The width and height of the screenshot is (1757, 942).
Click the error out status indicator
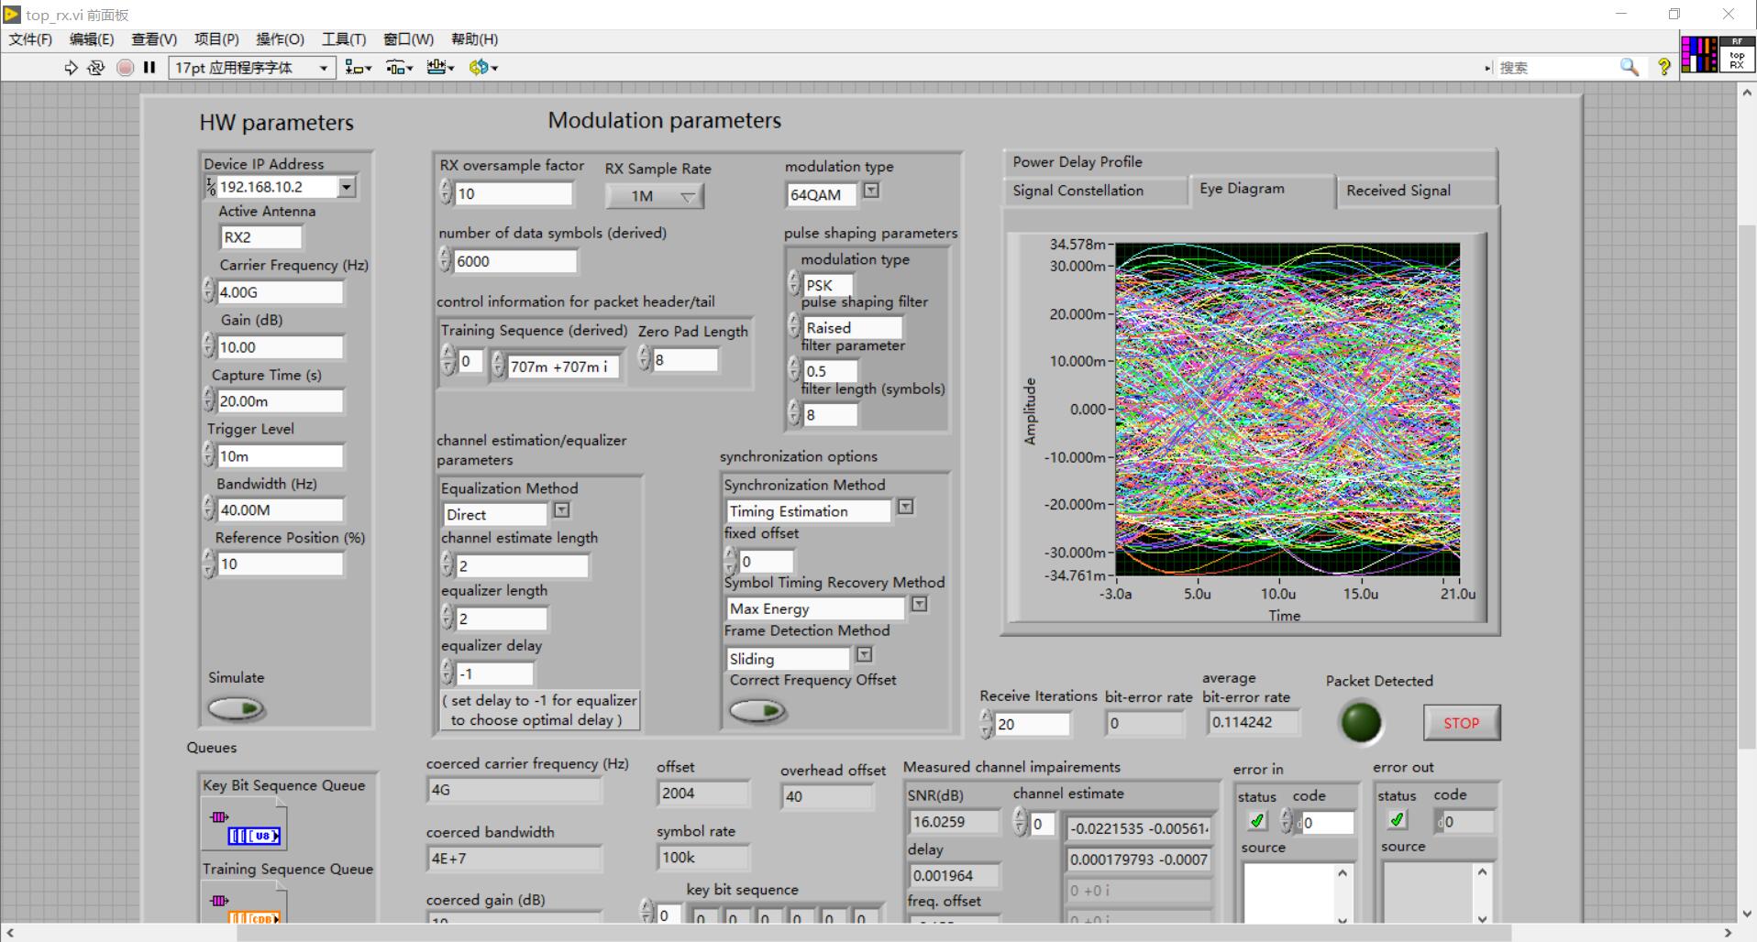[x=1397, y=820]
